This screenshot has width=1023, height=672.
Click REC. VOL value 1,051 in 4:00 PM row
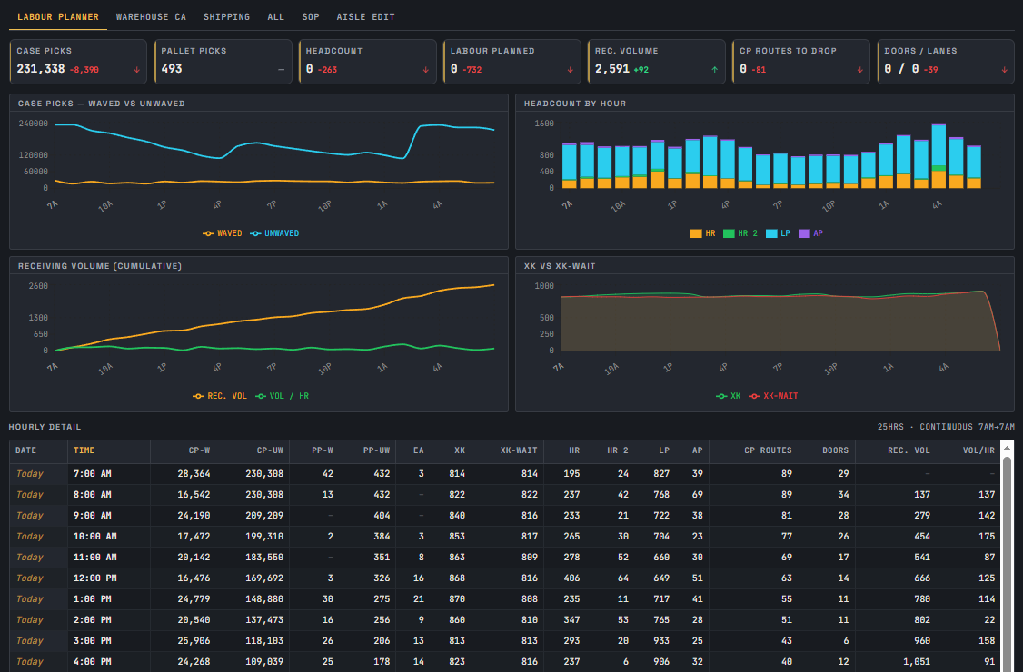click(917, 662)
